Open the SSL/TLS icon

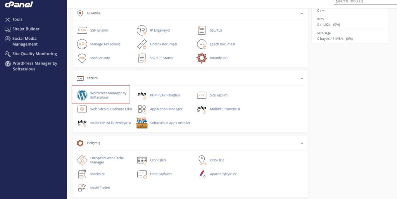click(x=202, y=30)
